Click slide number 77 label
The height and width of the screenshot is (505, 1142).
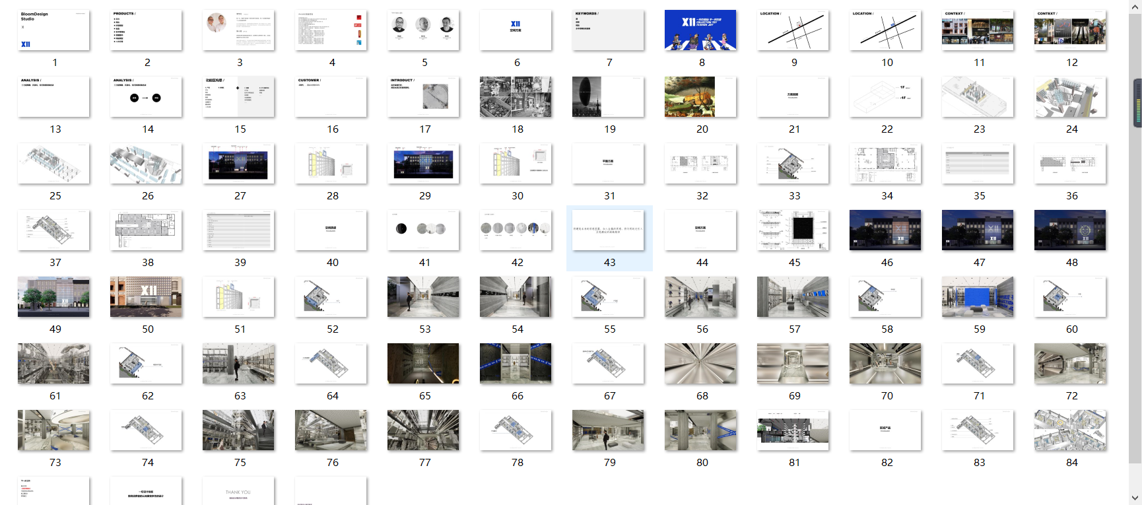(425, 463)
